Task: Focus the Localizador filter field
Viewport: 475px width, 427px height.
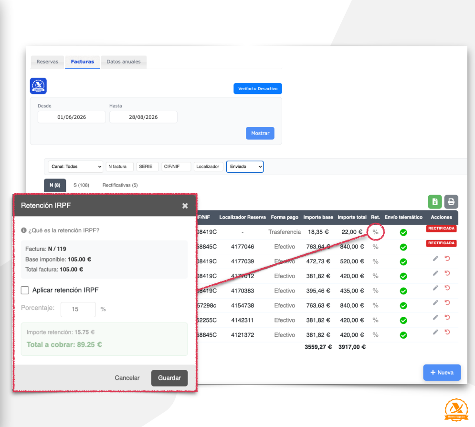Action: click(x=209, y=167)
